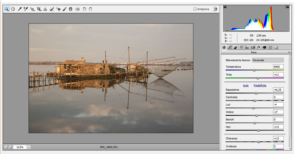
Task: Open the Snapshots panel
Action: [x=276, y=47]
